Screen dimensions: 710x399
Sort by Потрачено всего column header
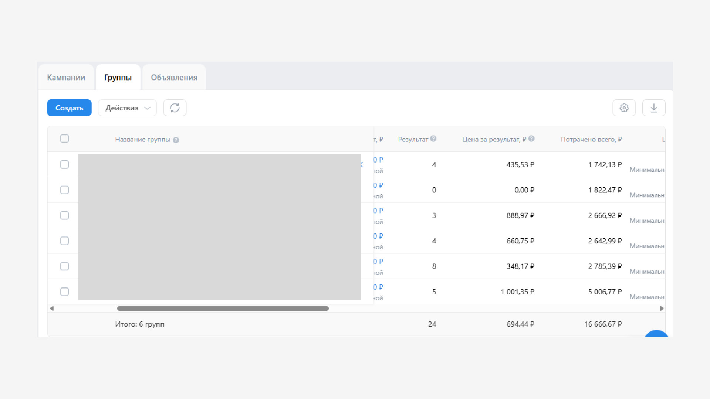click(591, 140)
